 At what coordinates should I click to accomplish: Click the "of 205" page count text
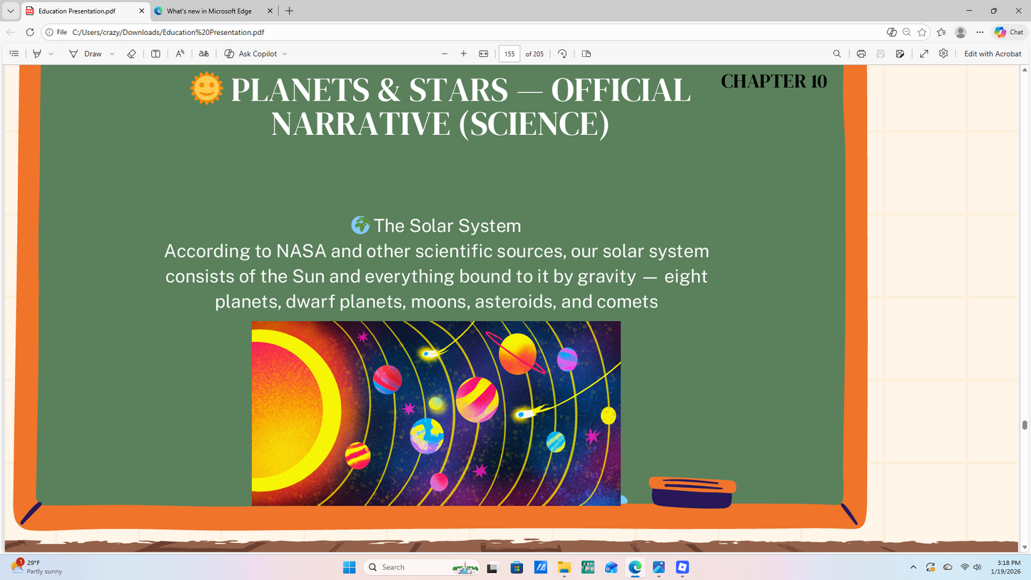[x=534, y=54]
